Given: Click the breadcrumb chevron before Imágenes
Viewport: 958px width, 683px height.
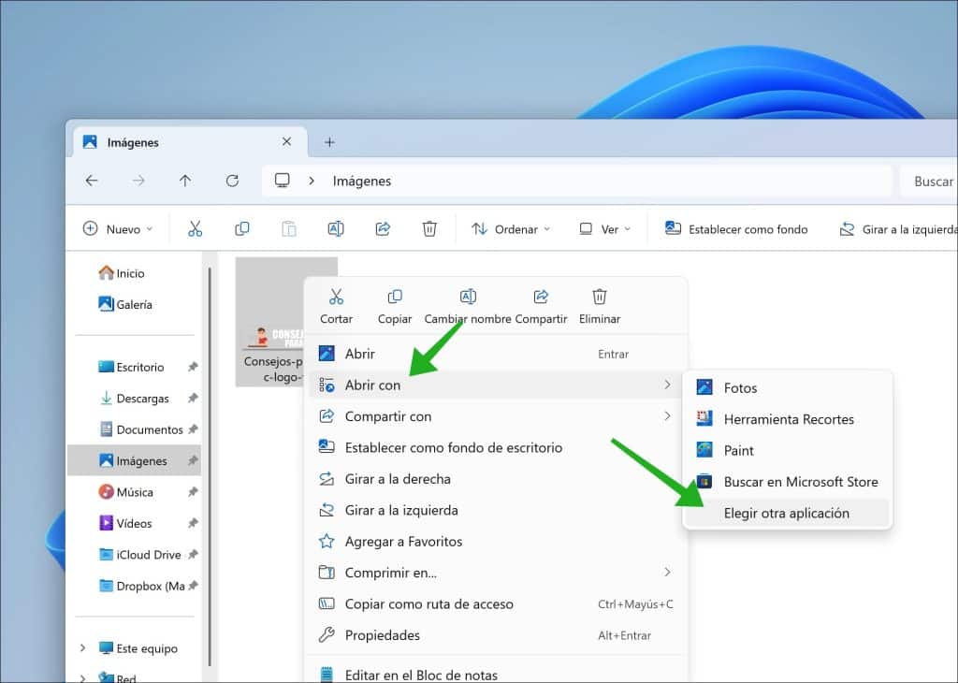Looking at the screenshot, I should [312, 181].
